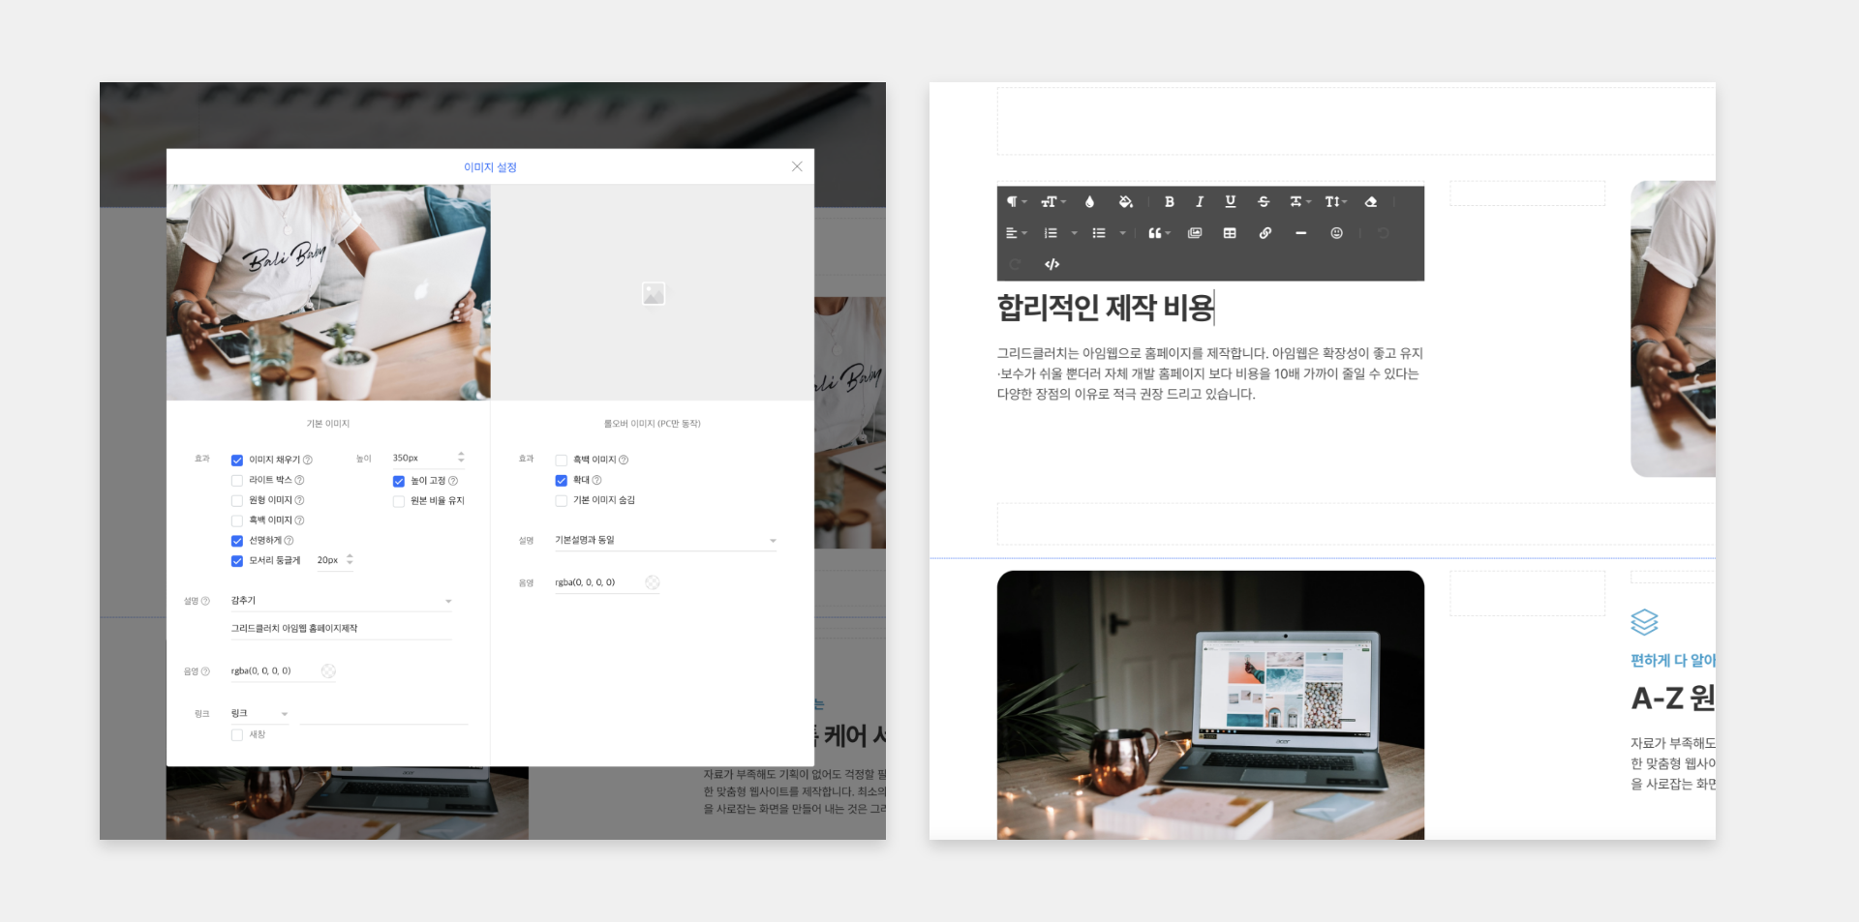The height and width of the screenshot is (922, 1859).
Task: Close the 이미지 설정 dialog
Action: pyautogui.click(x=797, y=166)
